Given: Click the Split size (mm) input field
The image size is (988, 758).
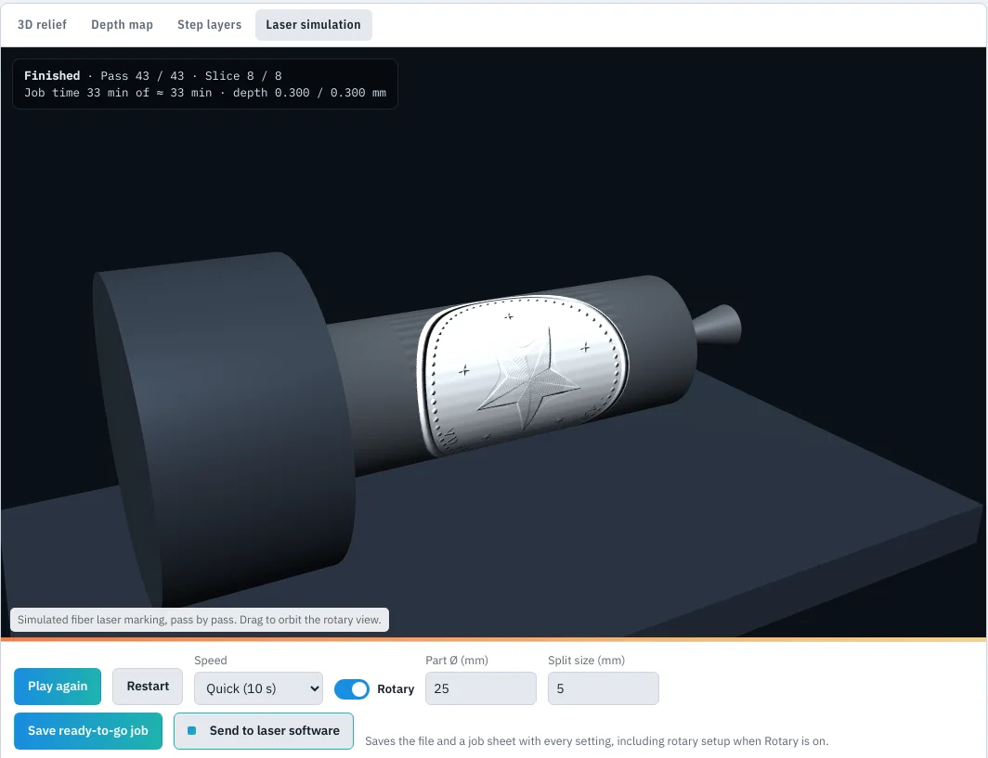Looking at the screenshot, I should pyautogui.click(x=603, y=688).
